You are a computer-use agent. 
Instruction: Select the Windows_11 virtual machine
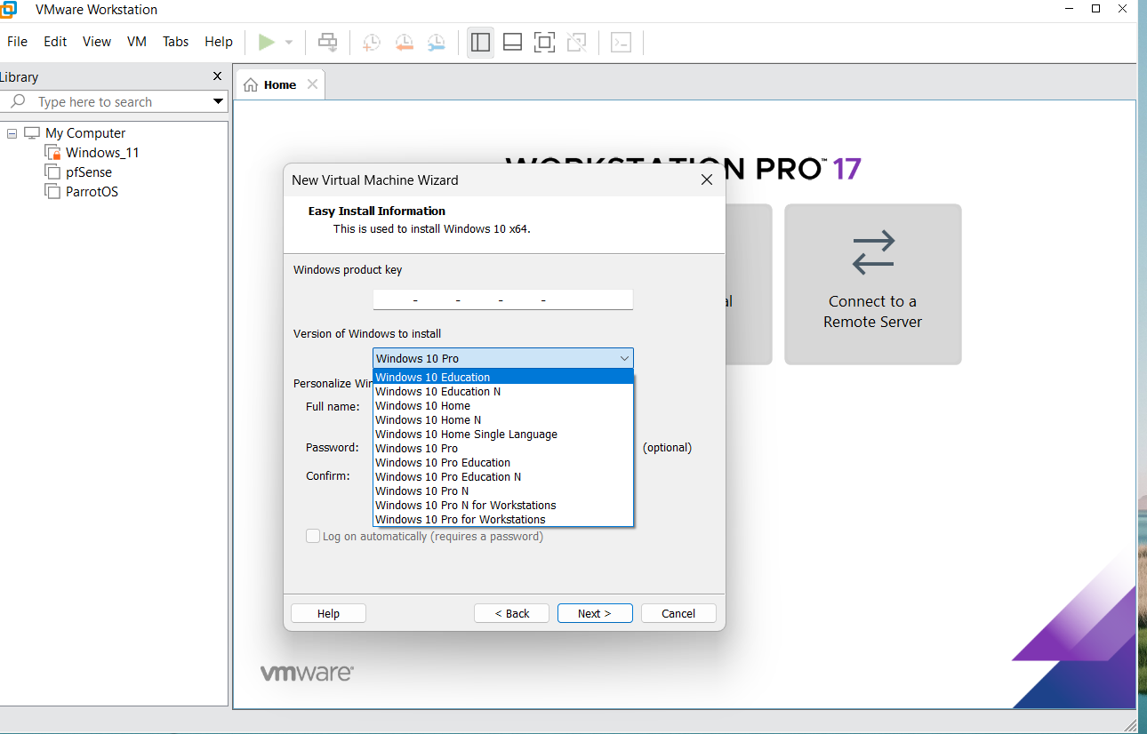pos(102,153)
